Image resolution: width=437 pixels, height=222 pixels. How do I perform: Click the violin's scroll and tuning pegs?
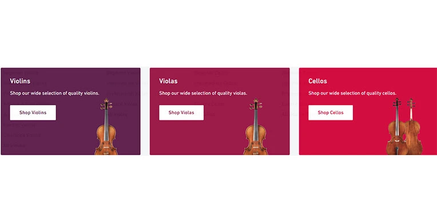click(106, 104)
